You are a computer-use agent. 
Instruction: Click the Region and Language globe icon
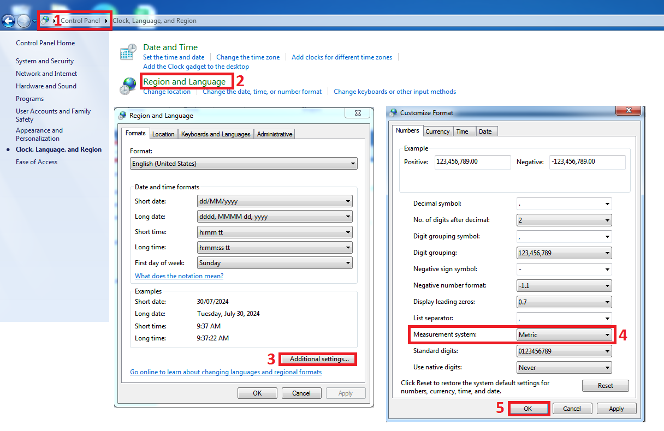[129, 86]
